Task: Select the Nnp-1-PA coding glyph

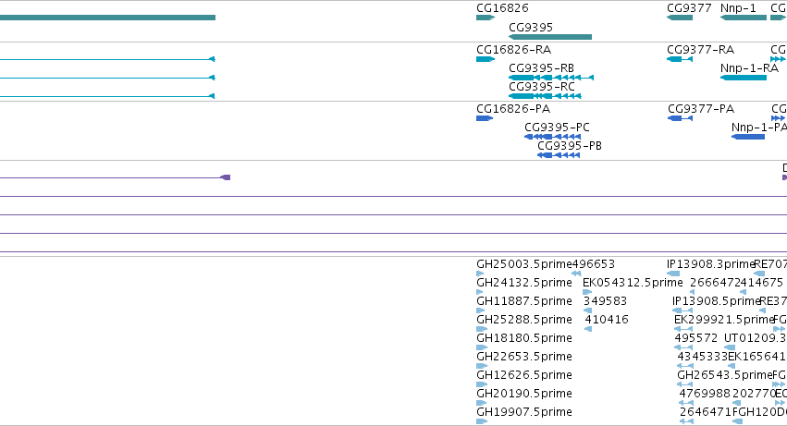Action: pos(748,137)
